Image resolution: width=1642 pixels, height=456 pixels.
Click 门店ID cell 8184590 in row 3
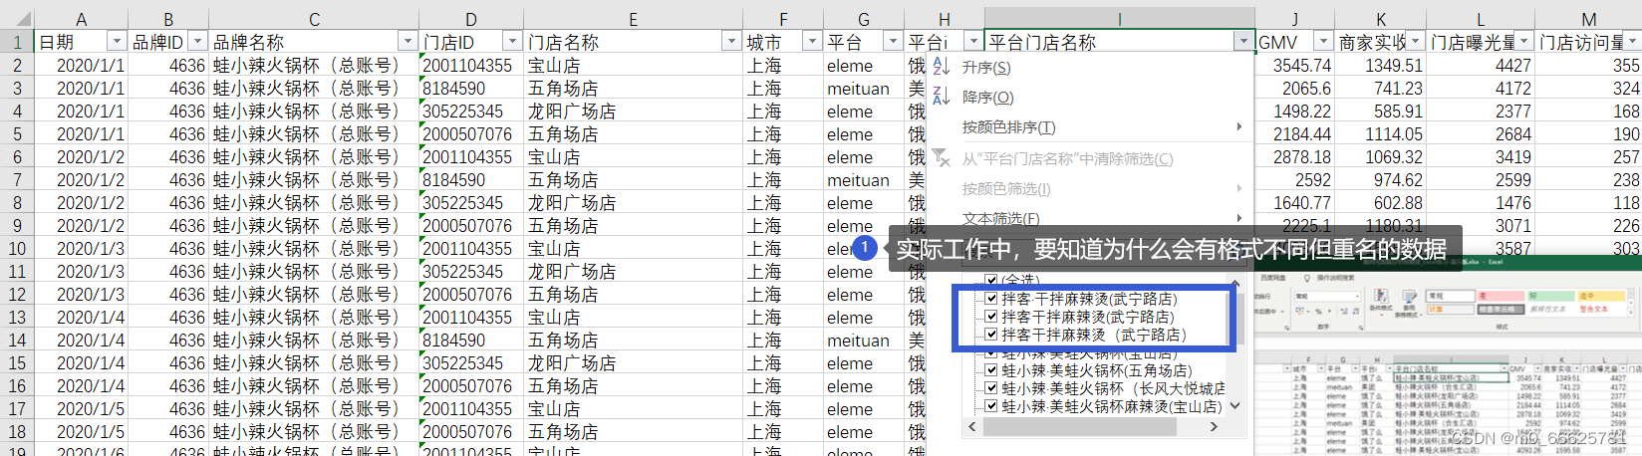[471, 89]
